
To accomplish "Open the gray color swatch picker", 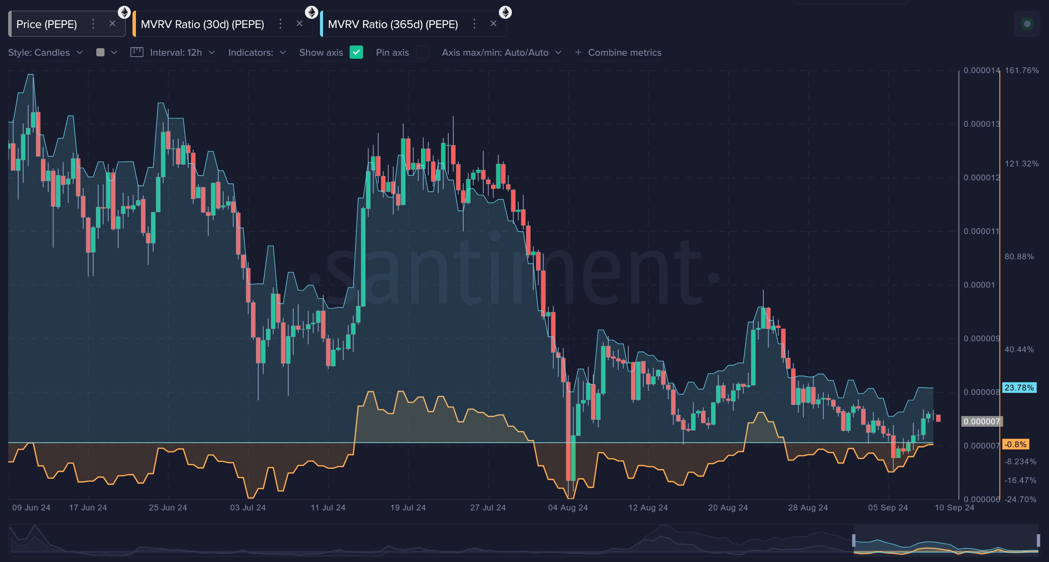I will click(100, 52).
